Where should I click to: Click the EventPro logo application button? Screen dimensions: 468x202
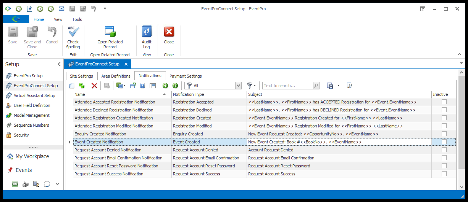pyautogui.click(x=16, y=19)
